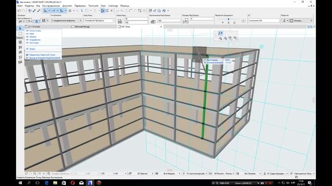Open the 'Основной Профиль' class dropdown
Screen dimensions: 332x186
pos(99,21)
